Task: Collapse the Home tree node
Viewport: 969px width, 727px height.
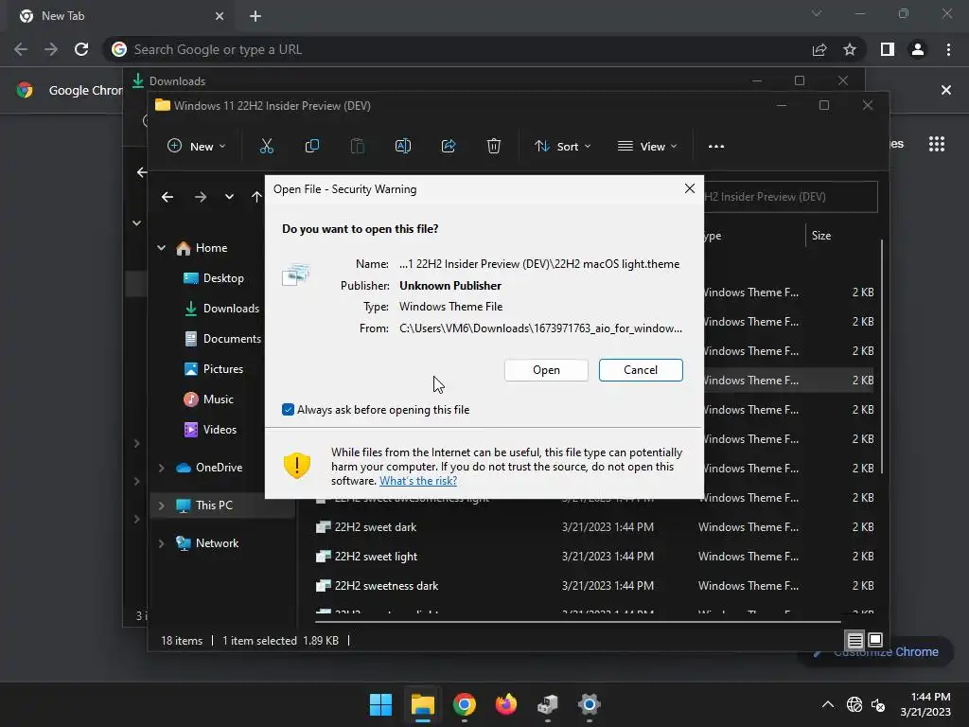Action: pos(161,248)
